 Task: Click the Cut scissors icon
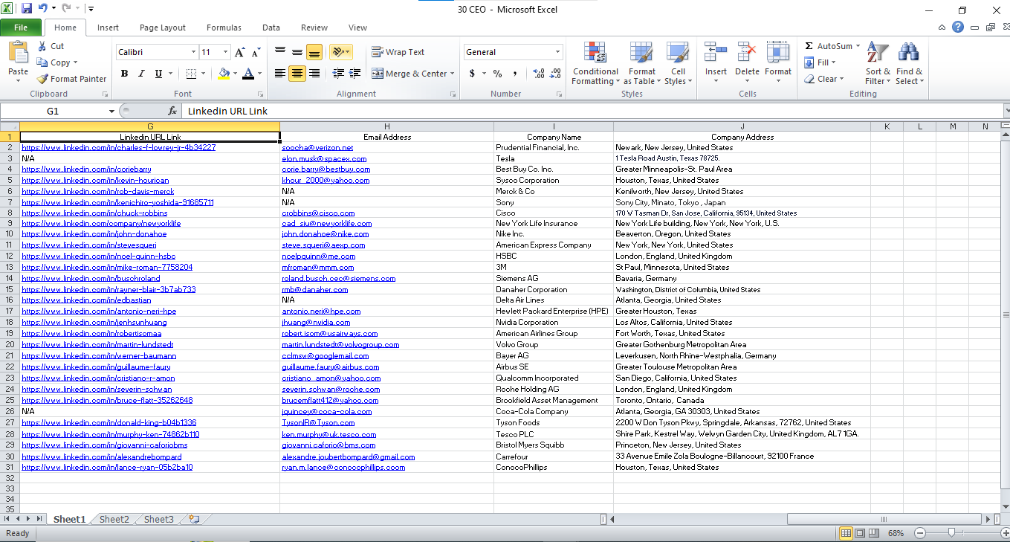42,46
